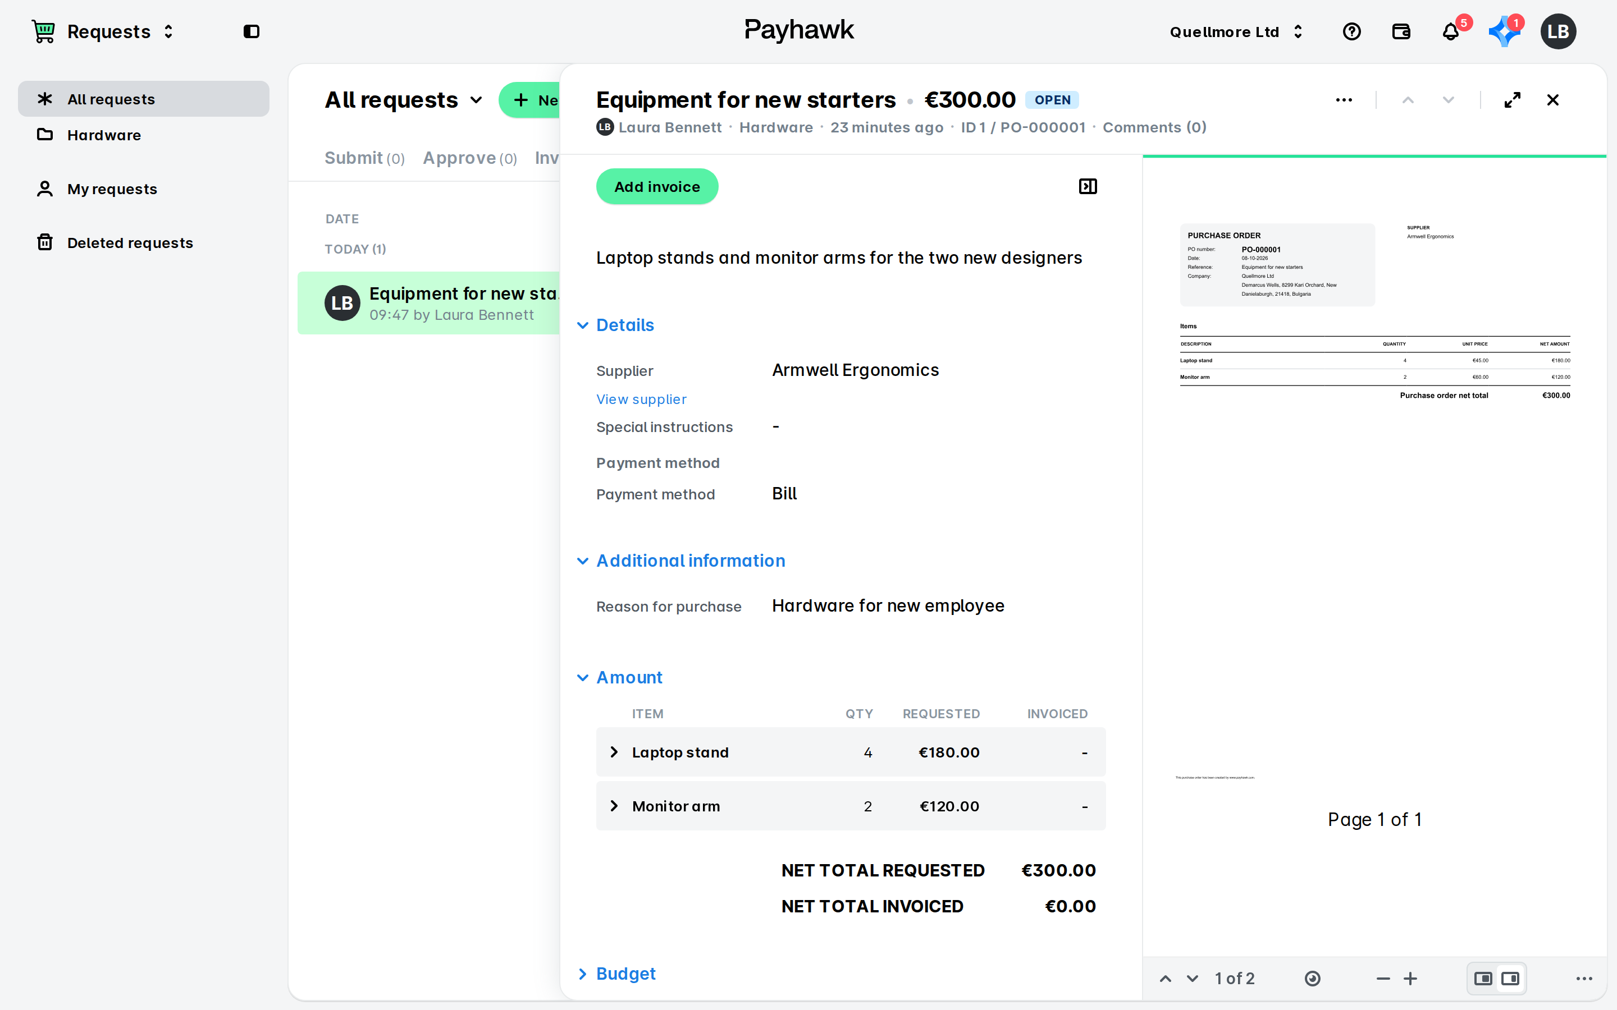Collapse the Additional information section
The image size is (1617, 1010).
(x=681, y=561)
